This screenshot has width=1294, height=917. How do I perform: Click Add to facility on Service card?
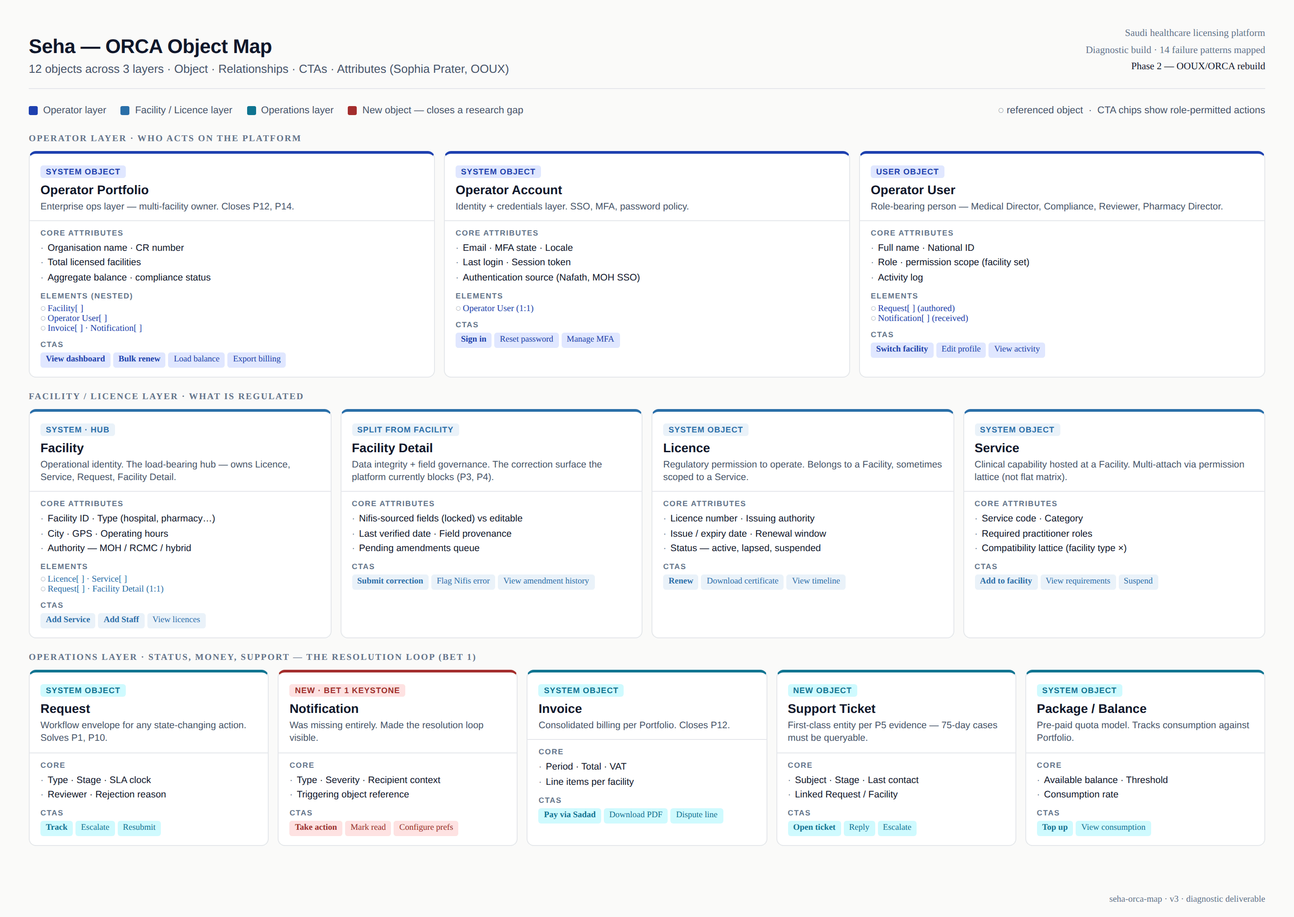[x=1005, y=581]
